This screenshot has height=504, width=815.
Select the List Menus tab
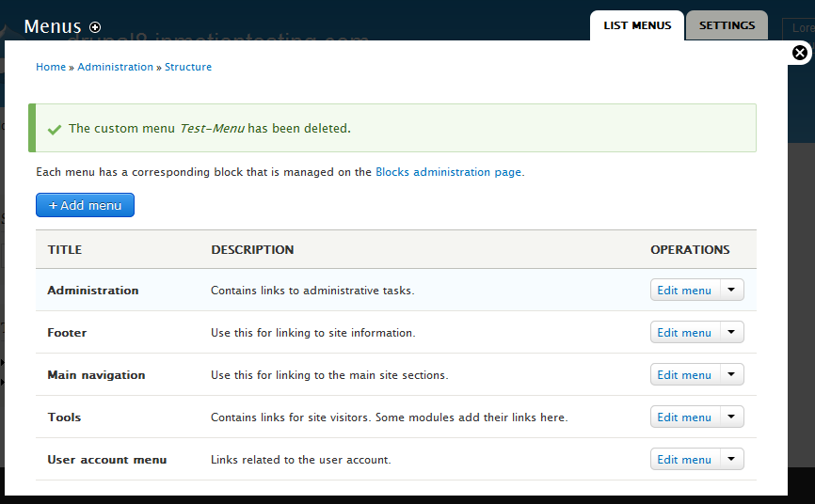point(637,25)
